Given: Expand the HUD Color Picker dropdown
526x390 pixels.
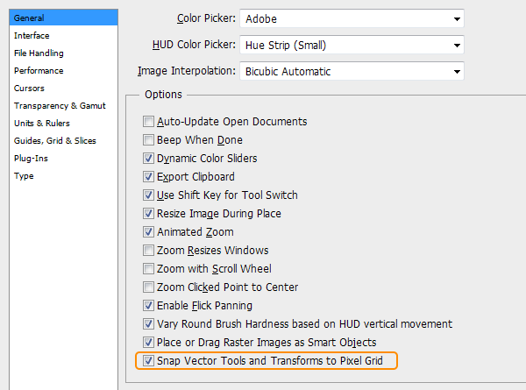Looking at the screenshot, I should tap(352, 45).
